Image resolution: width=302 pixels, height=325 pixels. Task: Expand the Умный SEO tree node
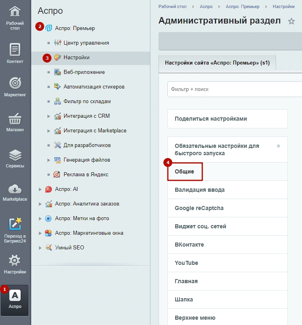(40, 248)
